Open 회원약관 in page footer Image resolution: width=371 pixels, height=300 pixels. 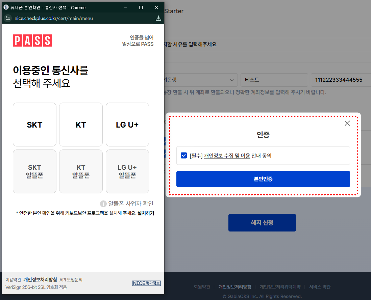[x=202, y=287]
